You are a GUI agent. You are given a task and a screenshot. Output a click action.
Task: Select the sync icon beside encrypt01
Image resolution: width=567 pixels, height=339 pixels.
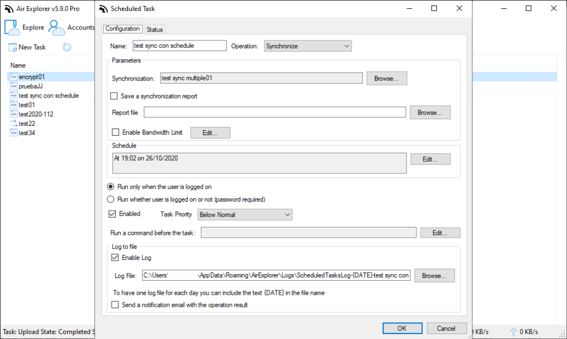pos(13,77)
